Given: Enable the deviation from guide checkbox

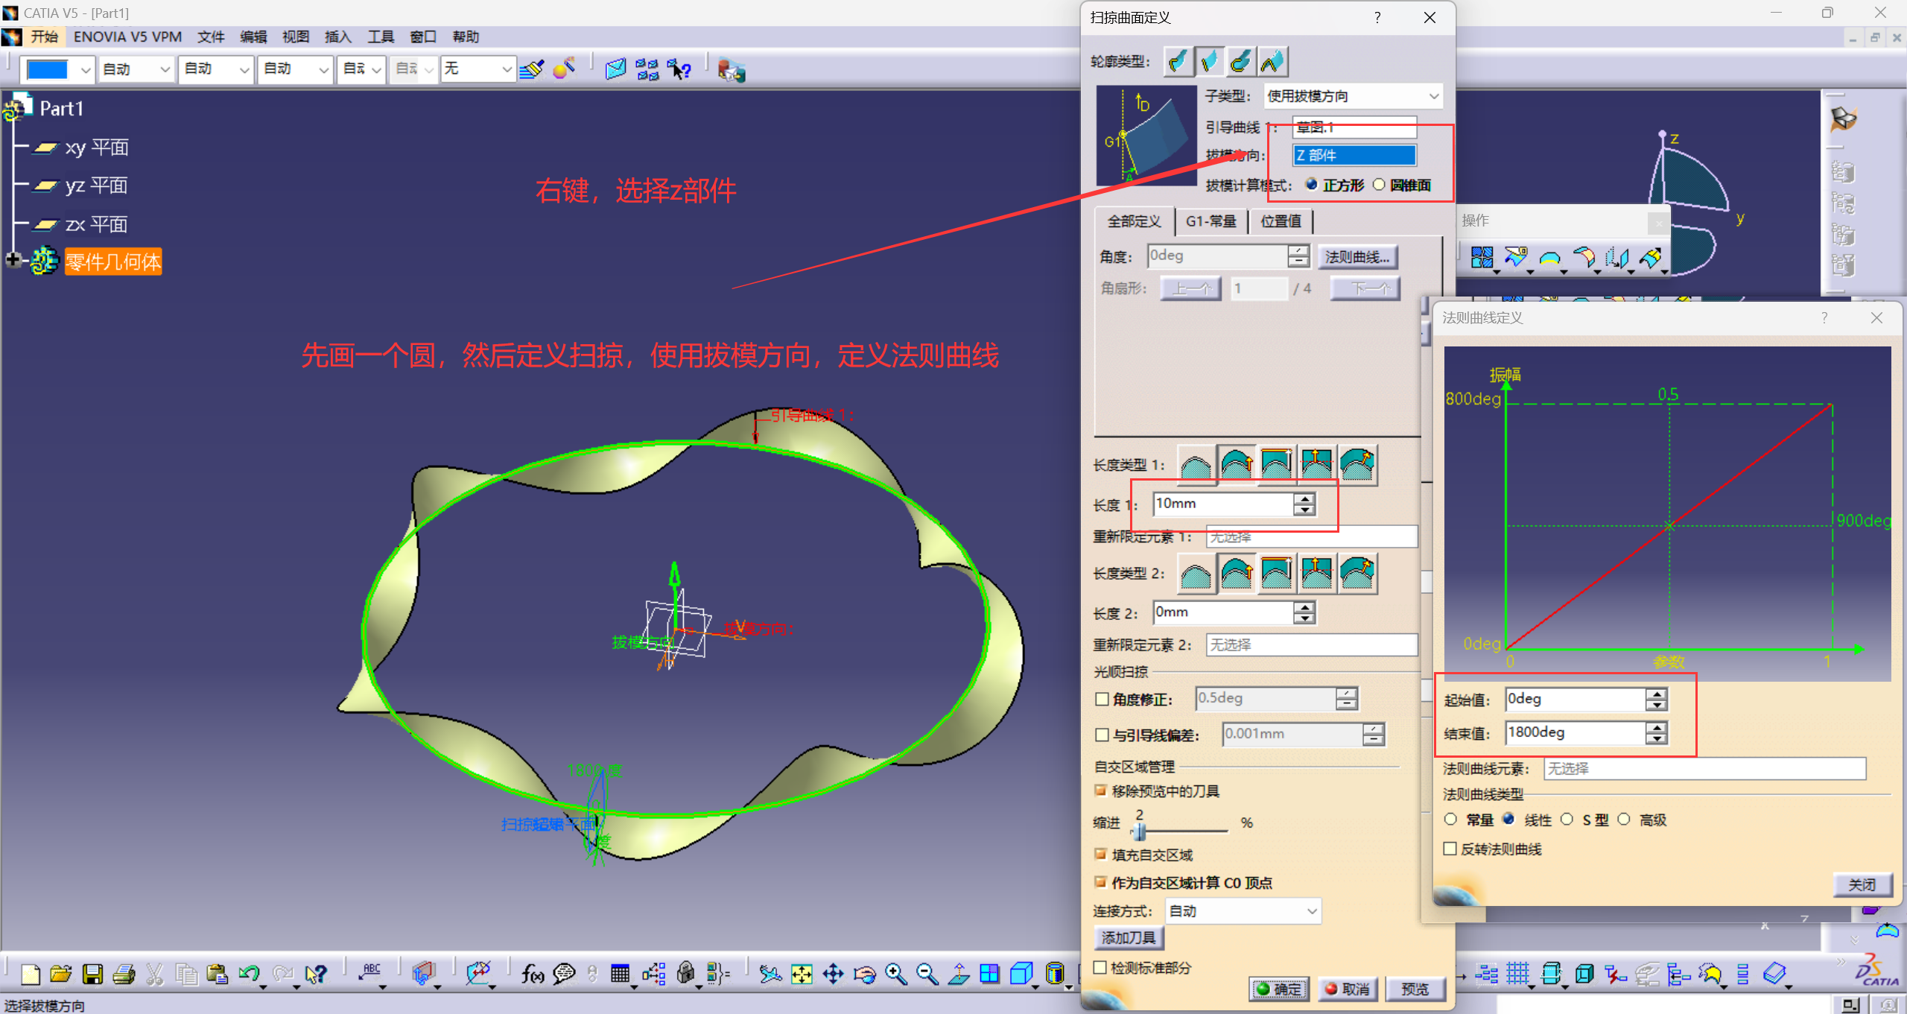Looking at the screenshot, I should coord(1102,735).
